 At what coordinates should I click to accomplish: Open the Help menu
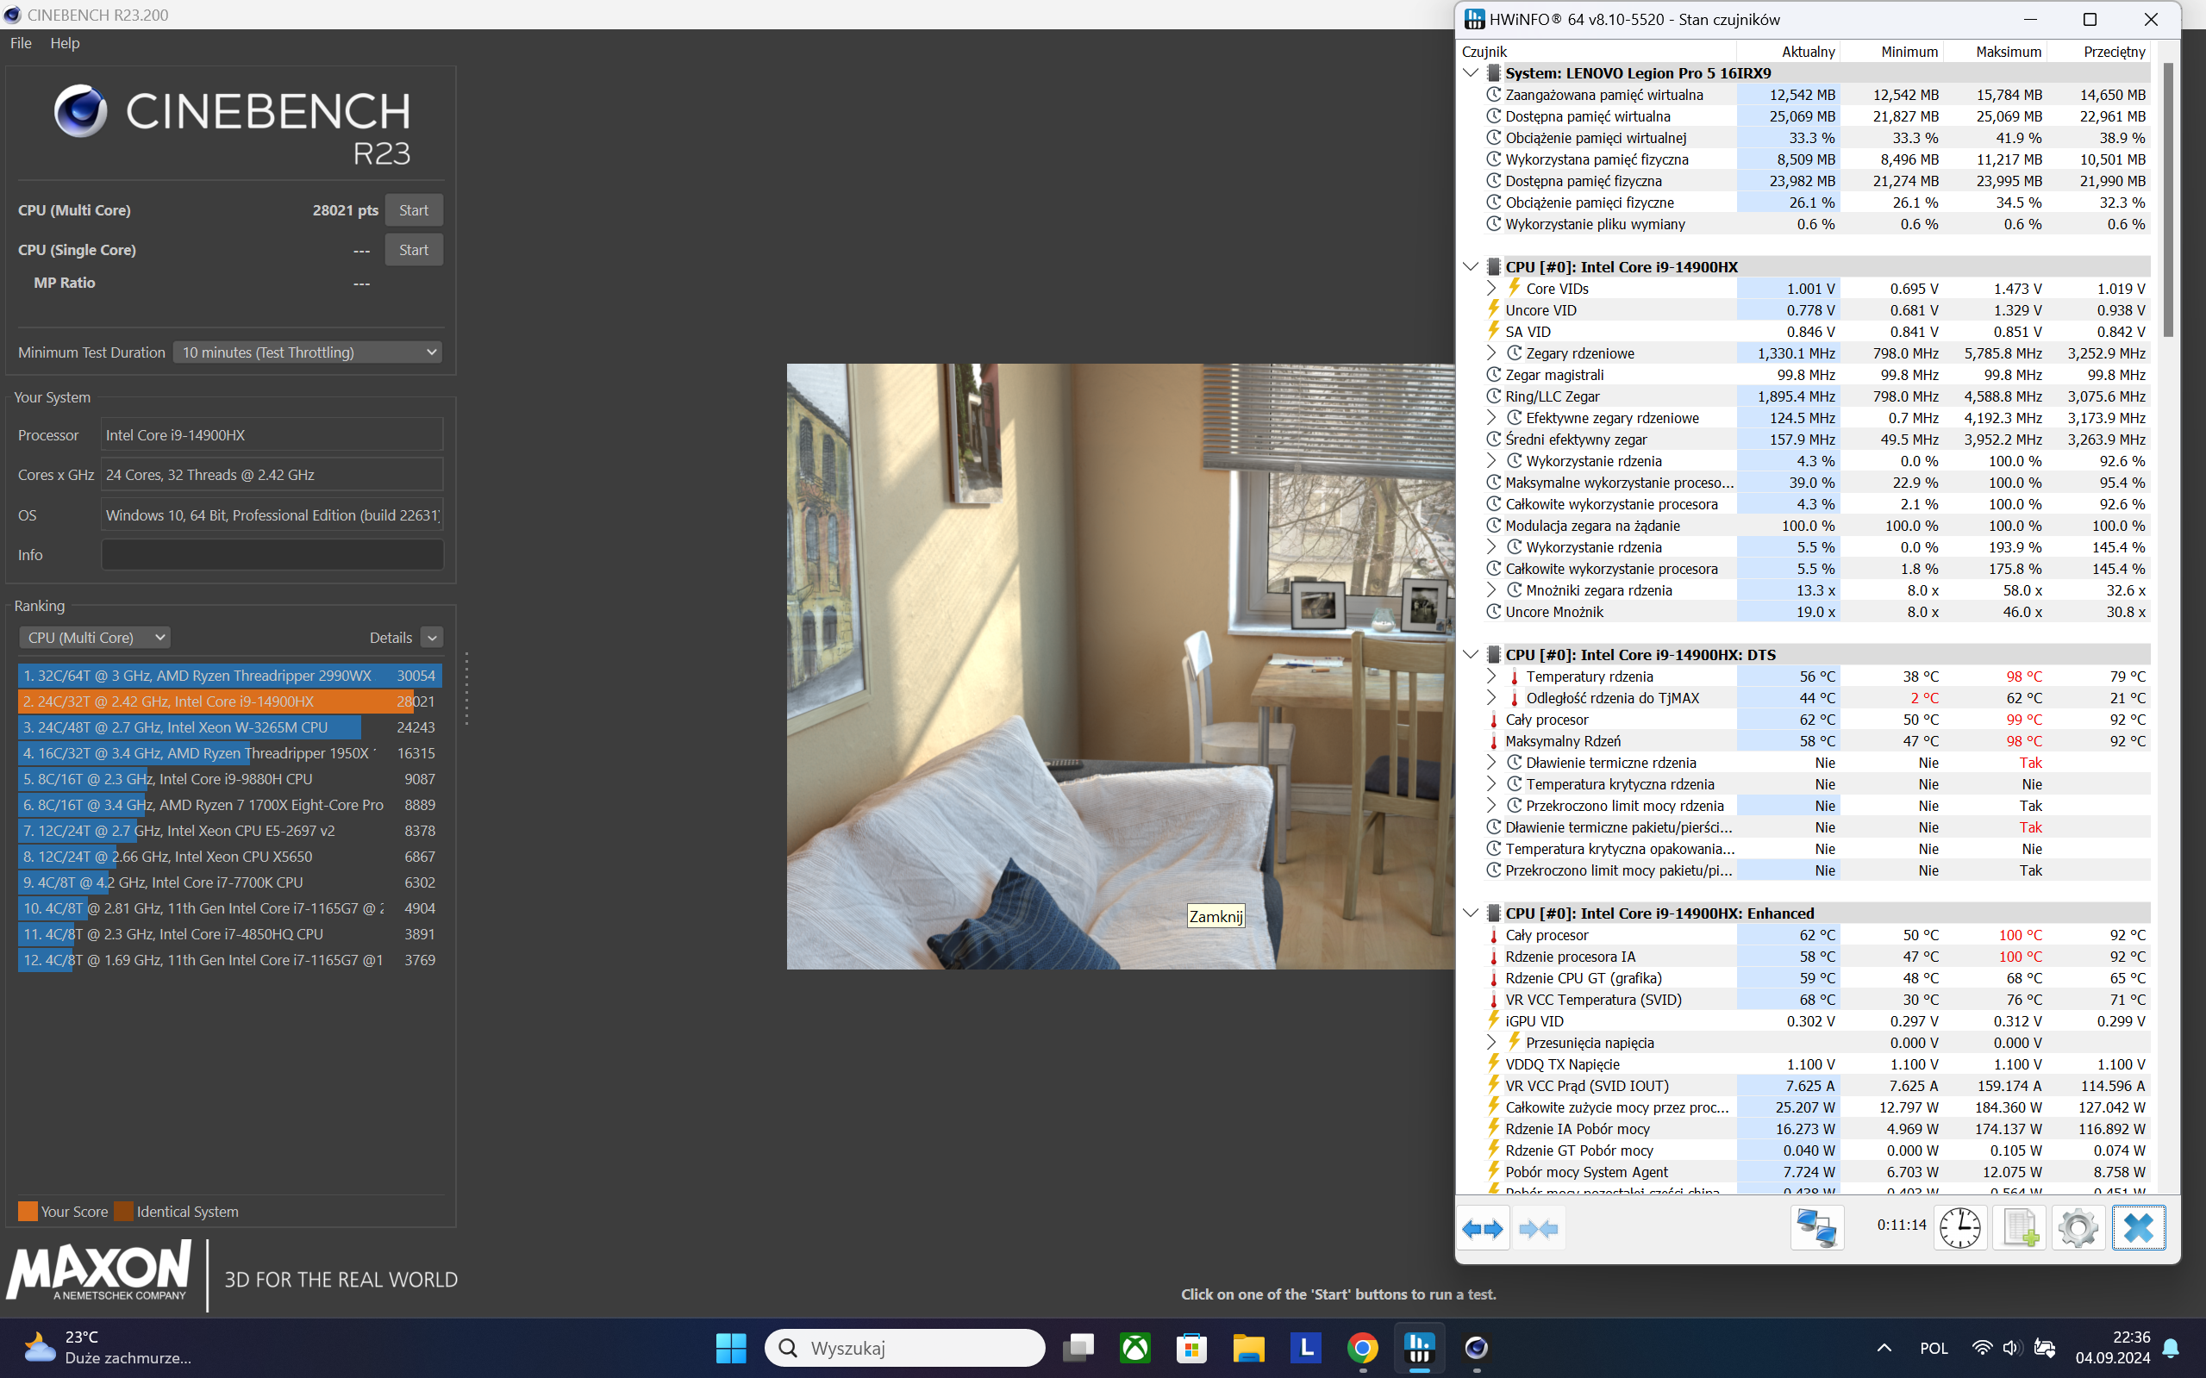[65, 43]
